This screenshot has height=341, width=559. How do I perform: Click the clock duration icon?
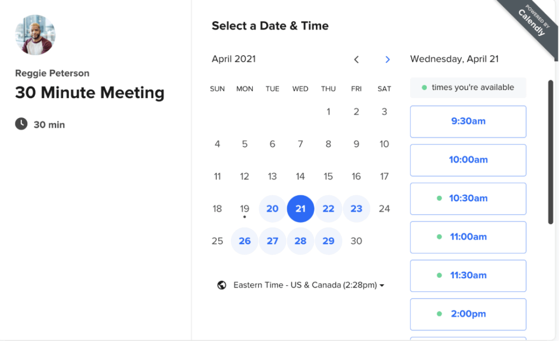pos(21,124)
